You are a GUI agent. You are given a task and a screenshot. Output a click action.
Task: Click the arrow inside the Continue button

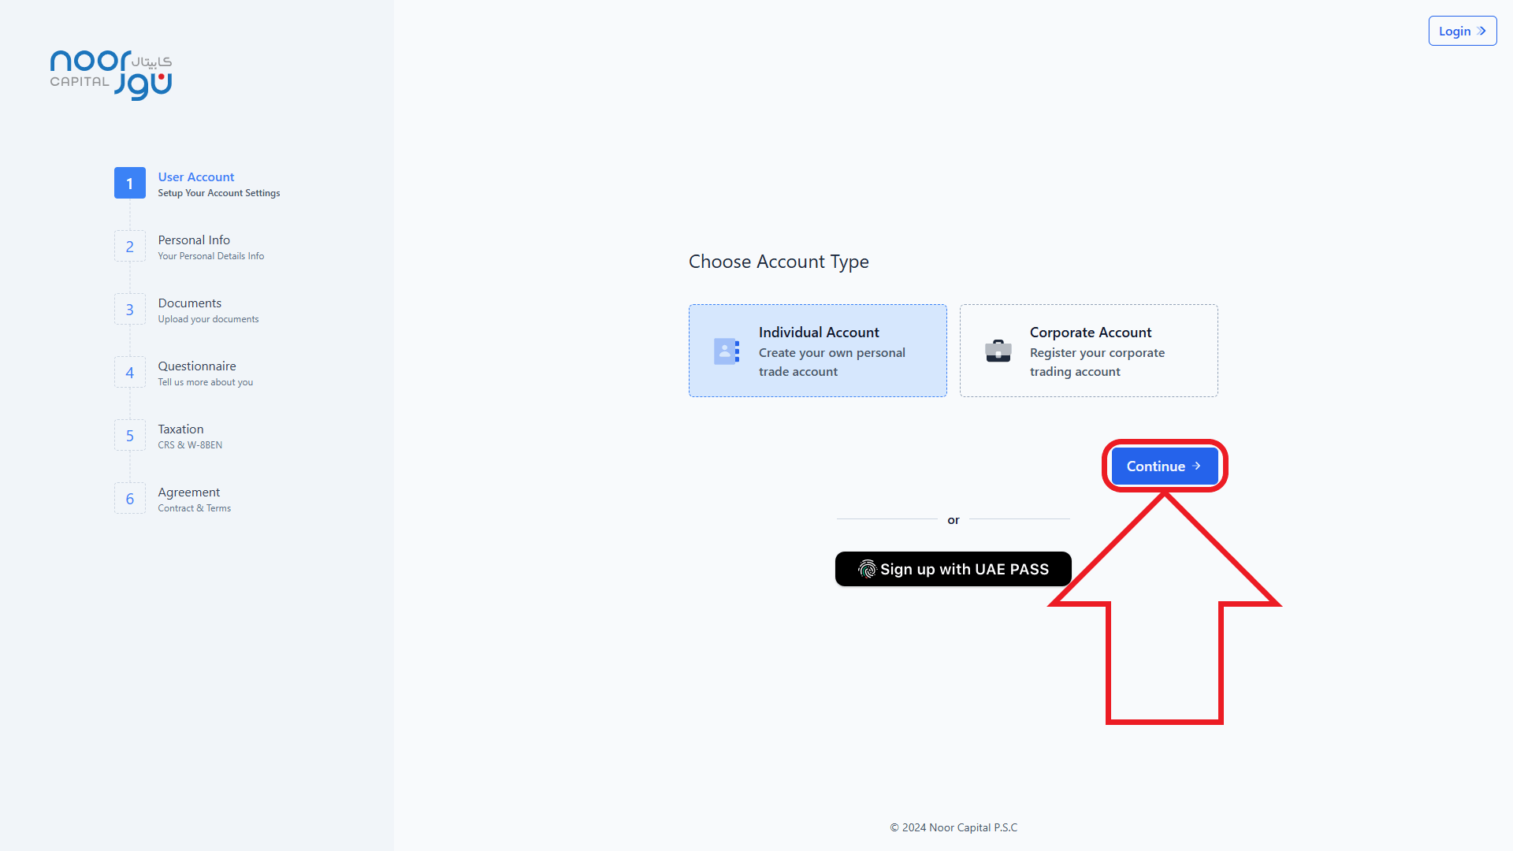pyautogui.click(x=1197, y=466)
